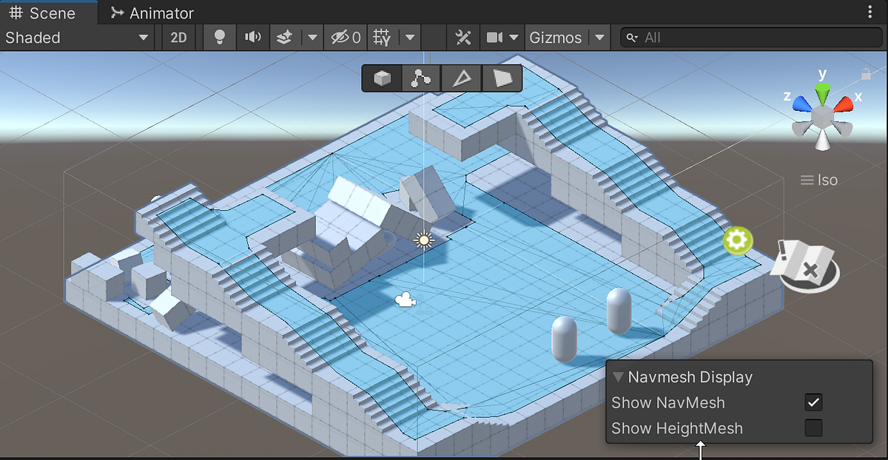
Task: Select the NavMesh surfaces cube icon
Action: click(381, 78)
